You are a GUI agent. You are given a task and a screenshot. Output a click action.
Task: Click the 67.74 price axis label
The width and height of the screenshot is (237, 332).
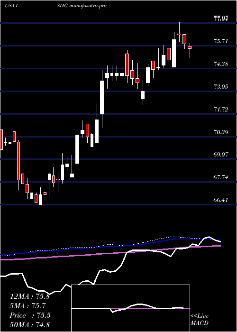pos(221,177)
